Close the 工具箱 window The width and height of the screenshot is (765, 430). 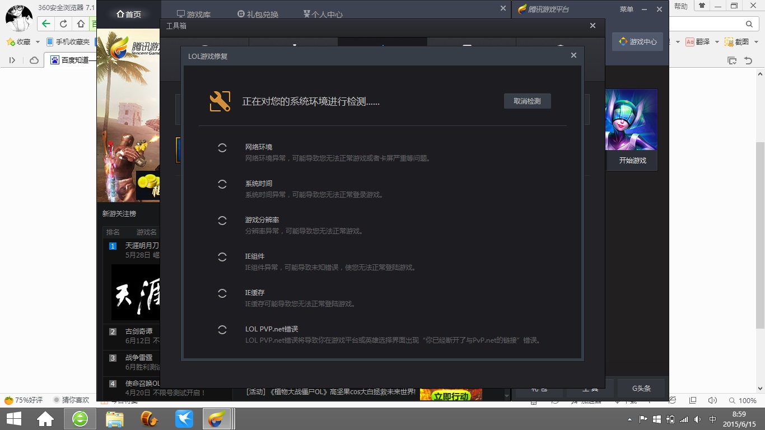(593, 26)
